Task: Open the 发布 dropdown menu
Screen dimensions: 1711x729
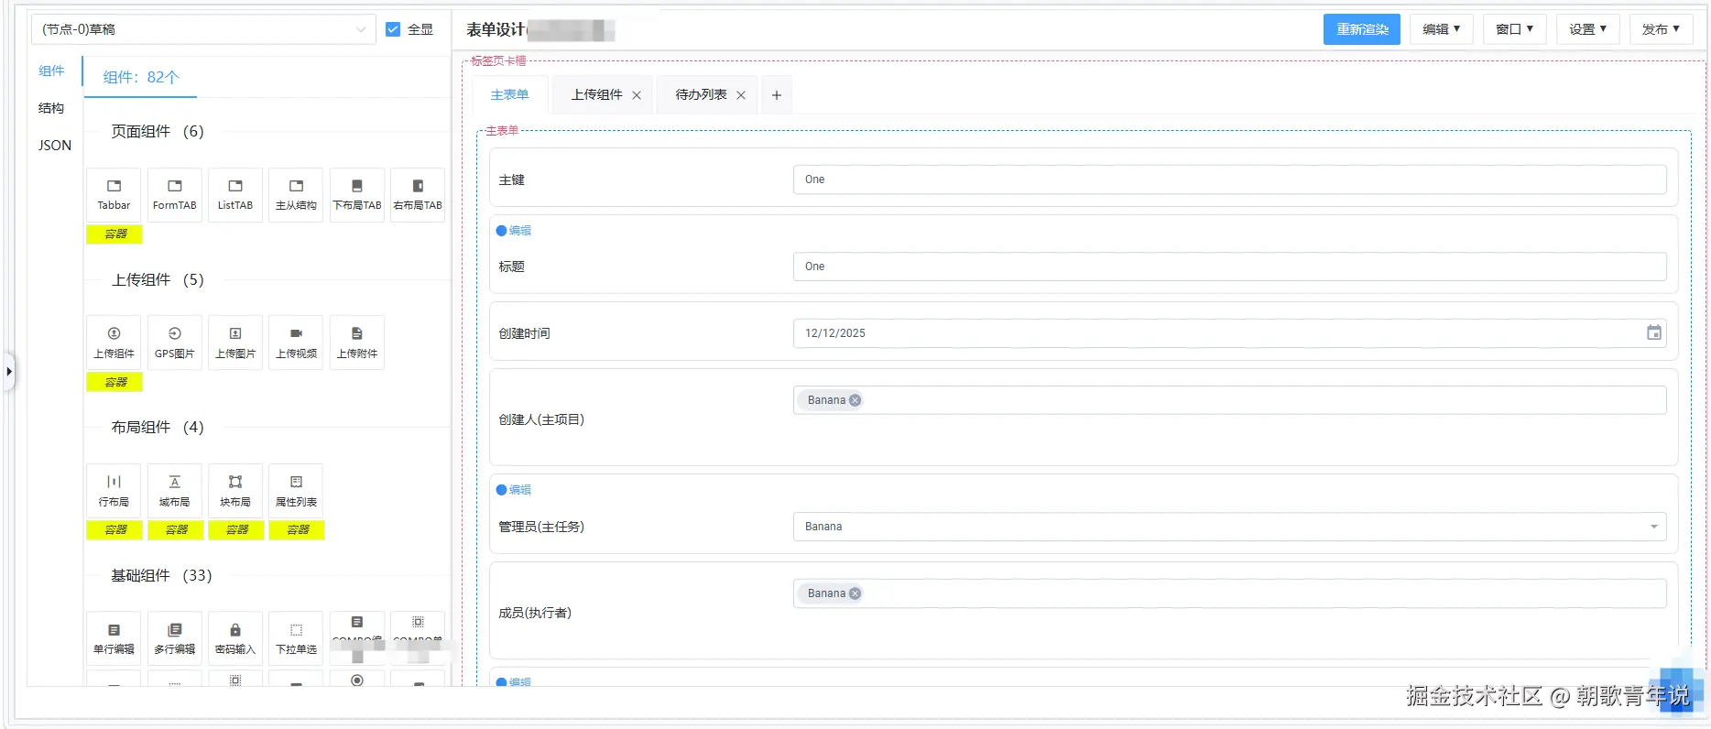Action: (1661, 29)
